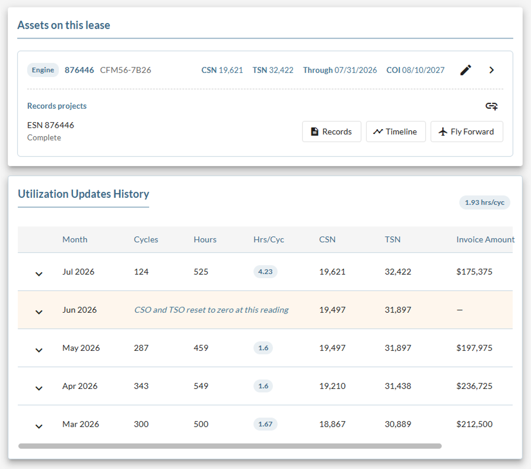Open the Records button
531x469 pixels.
coord(332,131)
